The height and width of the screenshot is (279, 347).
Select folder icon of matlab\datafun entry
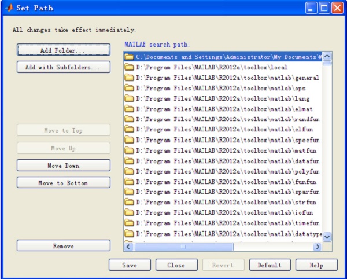[129, 161]
